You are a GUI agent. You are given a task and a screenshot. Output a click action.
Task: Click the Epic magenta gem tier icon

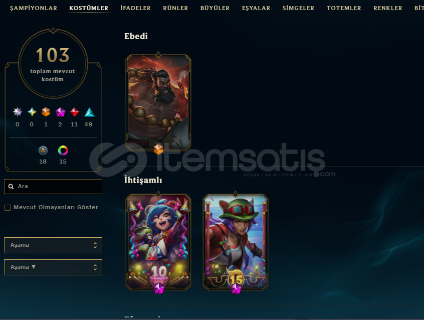[x=60, y=112]
